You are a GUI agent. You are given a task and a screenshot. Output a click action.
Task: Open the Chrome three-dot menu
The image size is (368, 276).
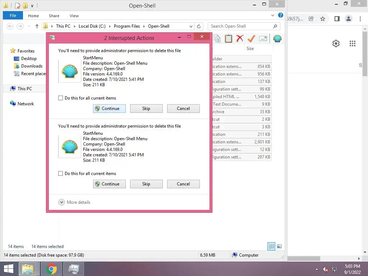tap(360, 19)
